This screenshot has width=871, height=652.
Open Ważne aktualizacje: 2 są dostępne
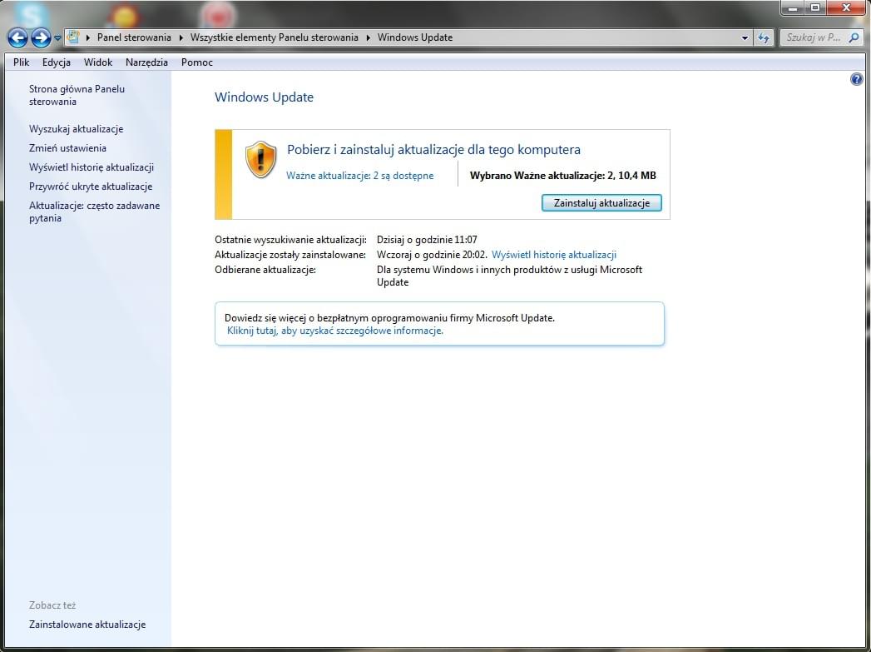359,176
